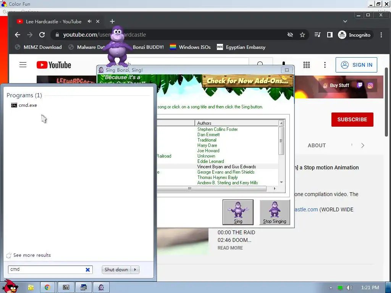
Task: Select the Joe Howard song row
Action: [x=217, y=151]
